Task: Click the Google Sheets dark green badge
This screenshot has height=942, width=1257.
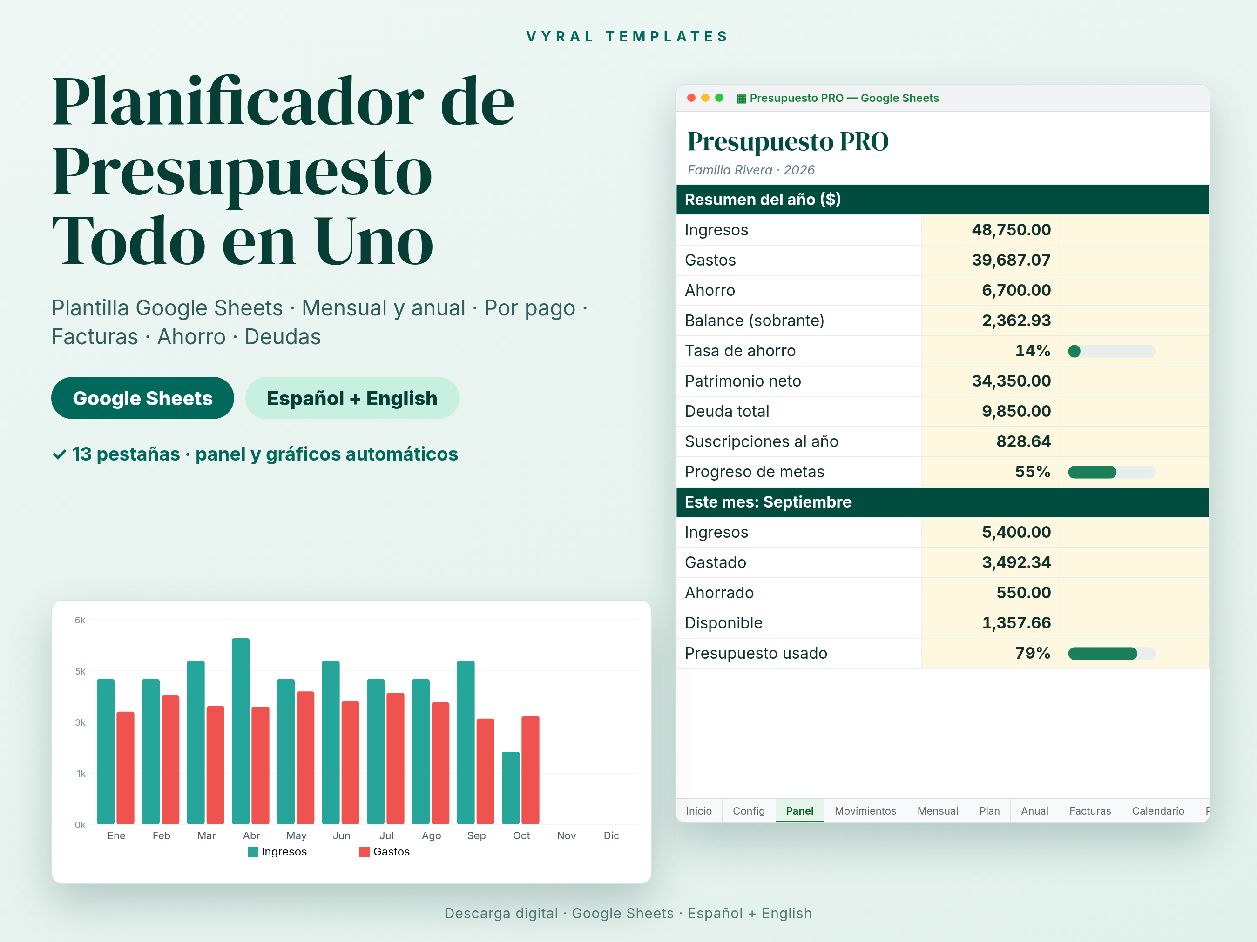Action: tap(142, 398)
